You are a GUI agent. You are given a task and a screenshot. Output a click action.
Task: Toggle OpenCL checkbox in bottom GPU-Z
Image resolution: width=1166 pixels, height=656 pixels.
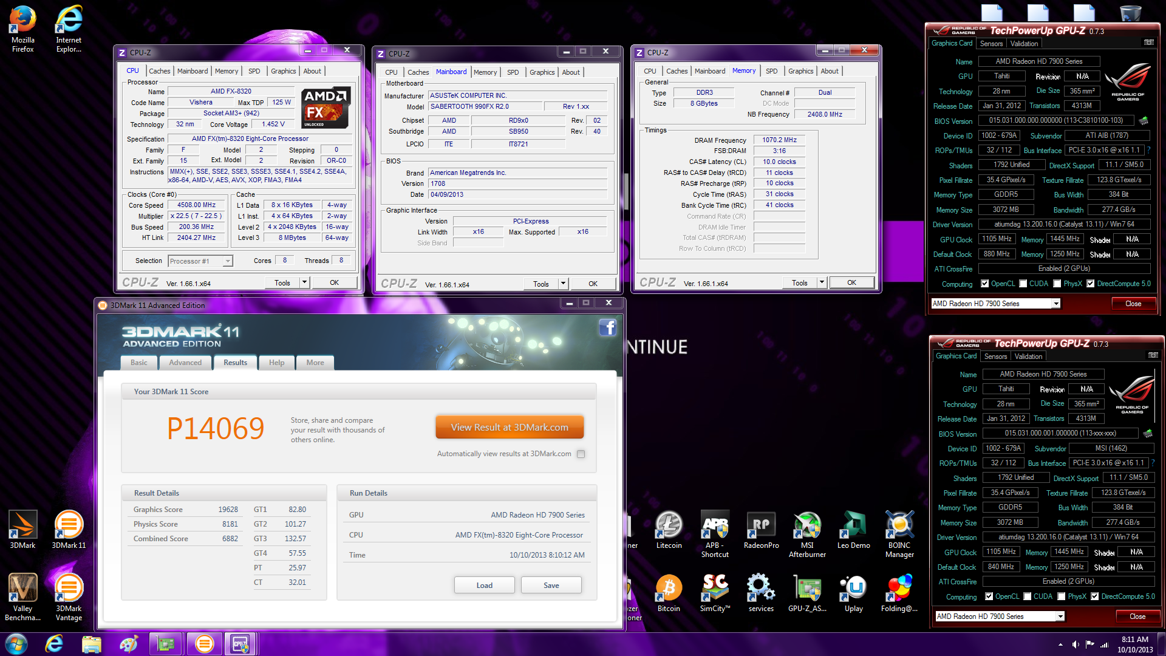(x=989, y=596)
